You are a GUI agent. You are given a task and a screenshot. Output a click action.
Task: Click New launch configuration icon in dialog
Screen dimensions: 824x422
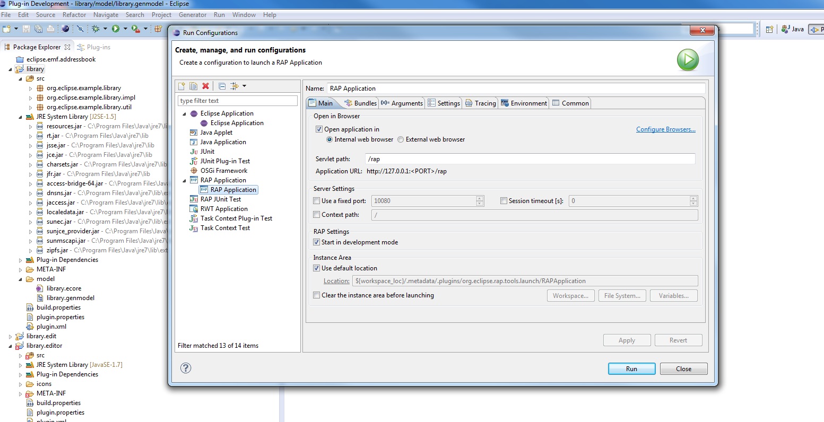click(x=181, y=86)
